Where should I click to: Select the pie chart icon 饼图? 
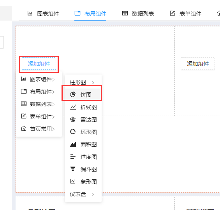point(73,94)
